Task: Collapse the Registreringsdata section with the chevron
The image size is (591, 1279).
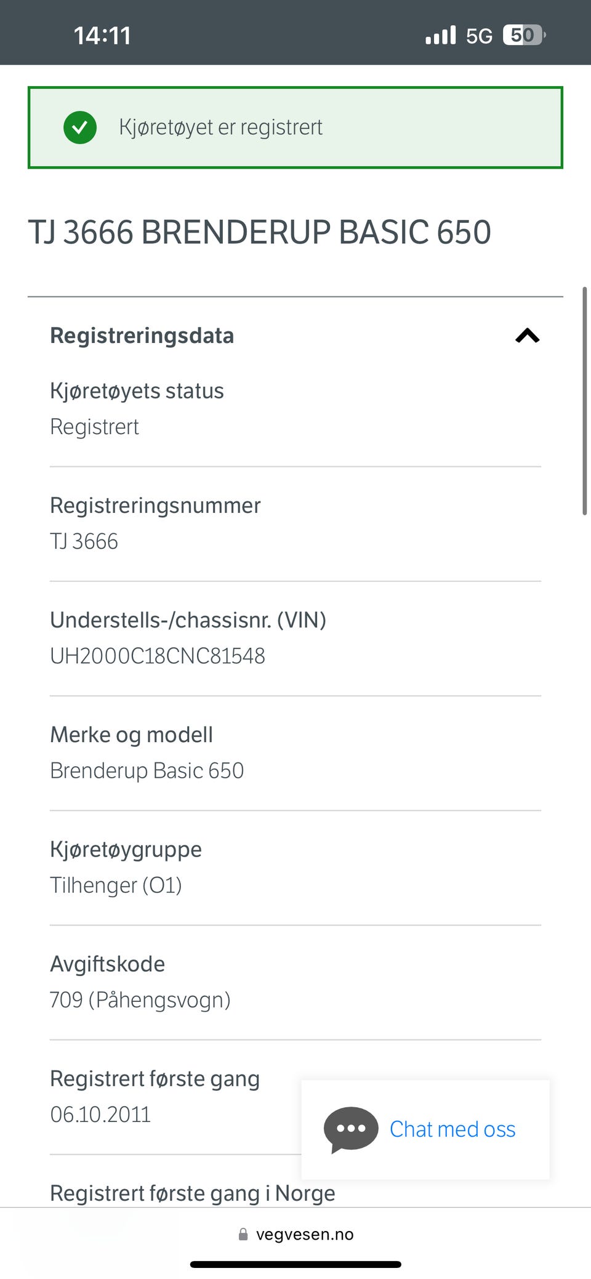Action: pos(528,336)
